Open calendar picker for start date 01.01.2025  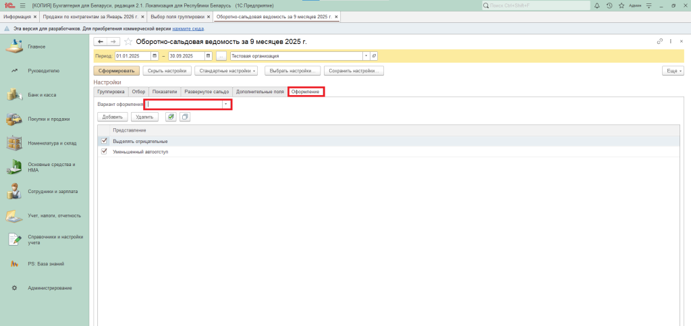pos(155,56)
